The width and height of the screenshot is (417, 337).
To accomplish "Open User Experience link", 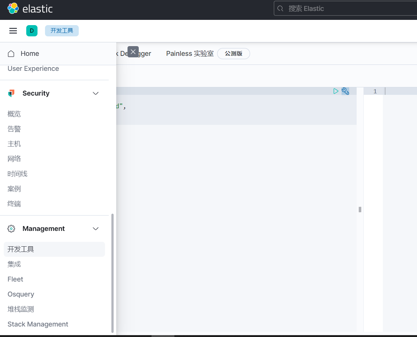I will click(33, 69).
